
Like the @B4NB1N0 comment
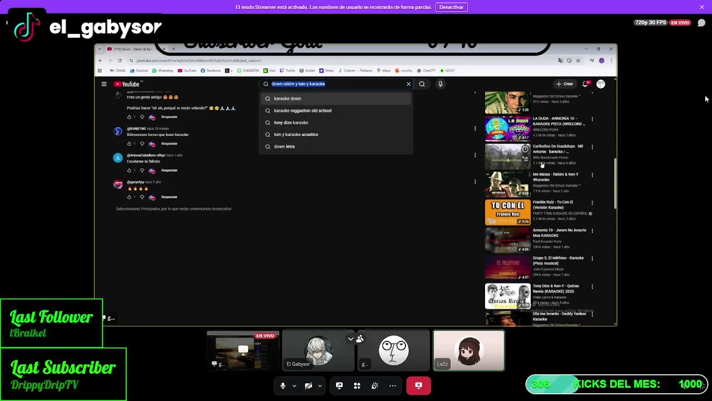(129, 144)
